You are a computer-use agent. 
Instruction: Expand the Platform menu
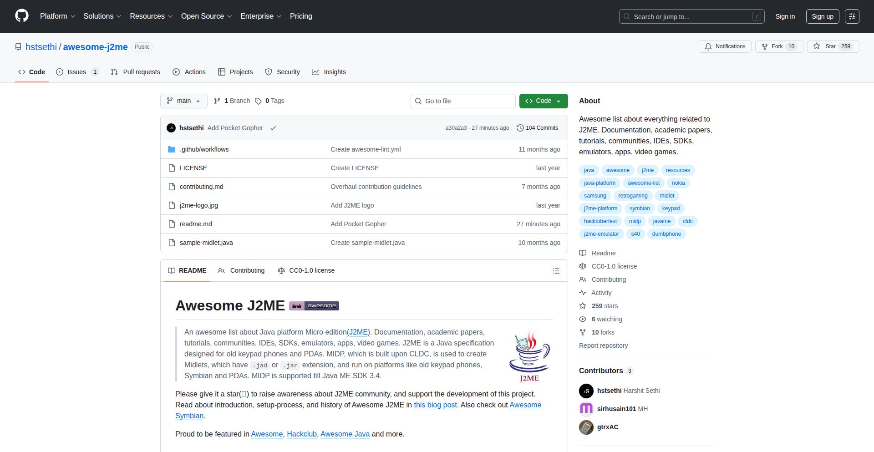pos(57,16)
